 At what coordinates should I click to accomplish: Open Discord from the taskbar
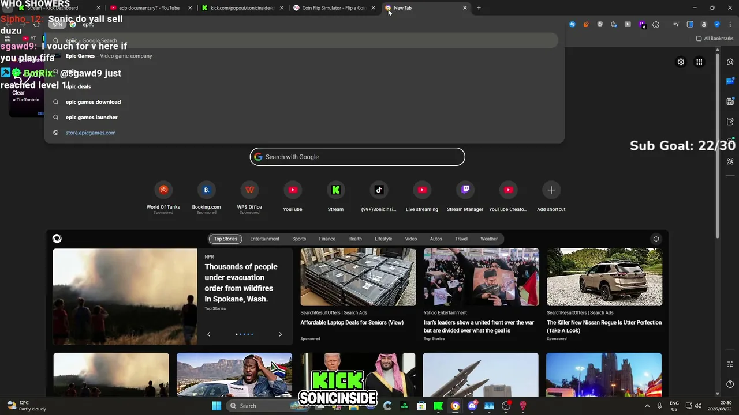pyautogui.click(x=472, y=406)
